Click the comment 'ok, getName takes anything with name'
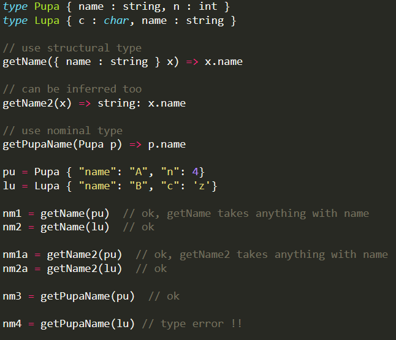Image resolution: width=396 pixels, height=340 pixels. tap(256, 214)
